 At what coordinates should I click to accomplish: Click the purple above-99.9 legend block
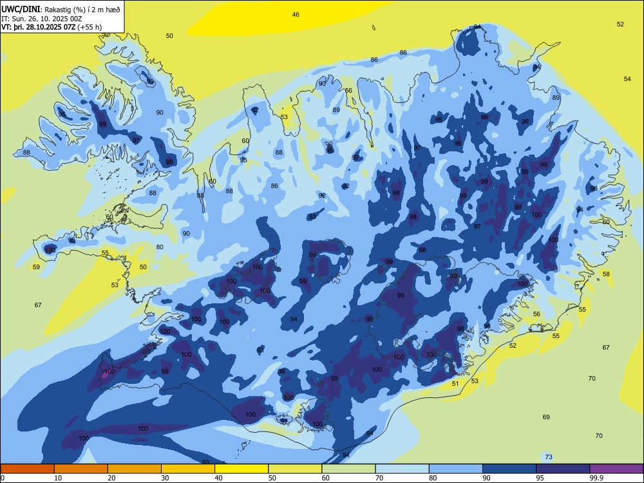coord(616,469)
